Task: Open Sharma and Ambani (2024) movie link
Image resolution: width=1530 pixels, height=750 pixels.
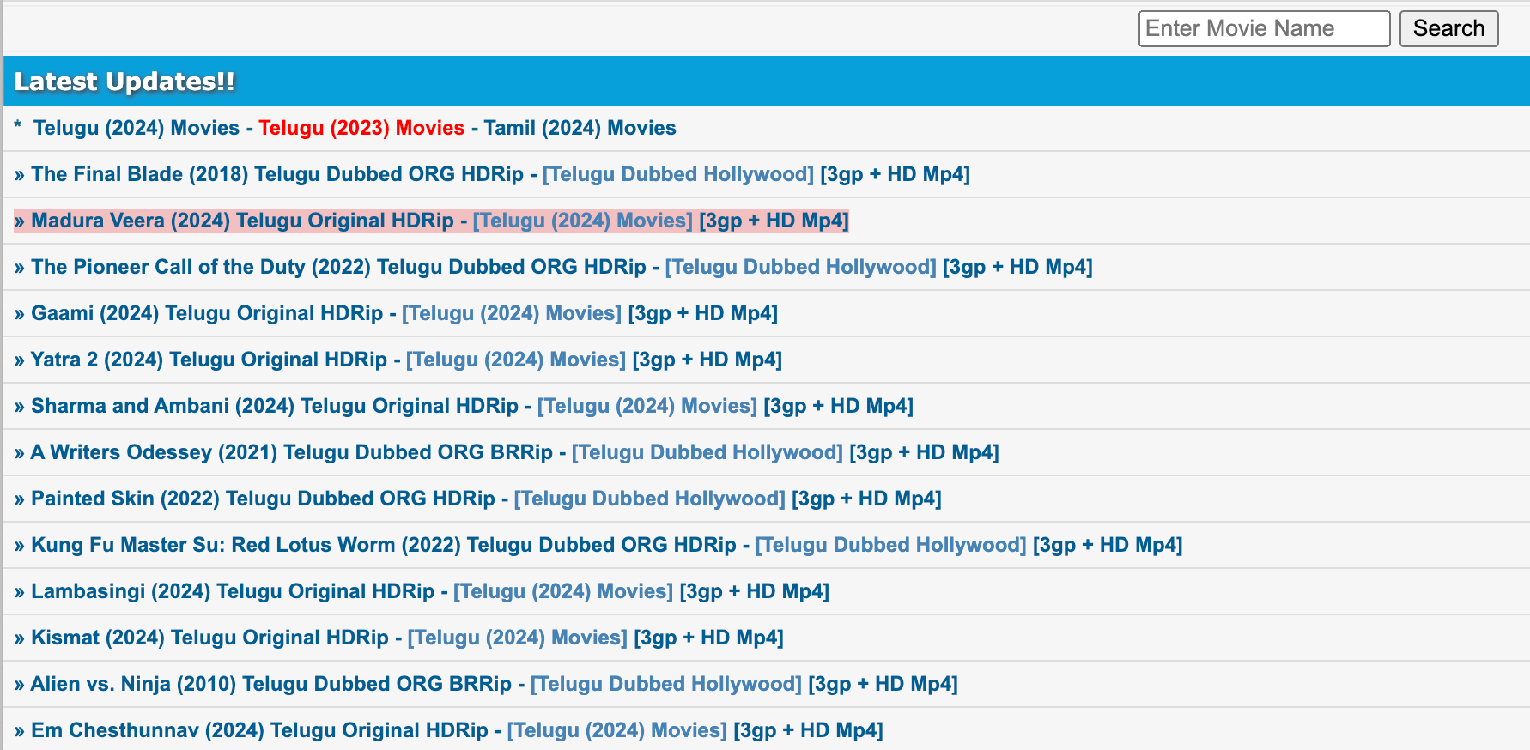Action: coord(275,406)
